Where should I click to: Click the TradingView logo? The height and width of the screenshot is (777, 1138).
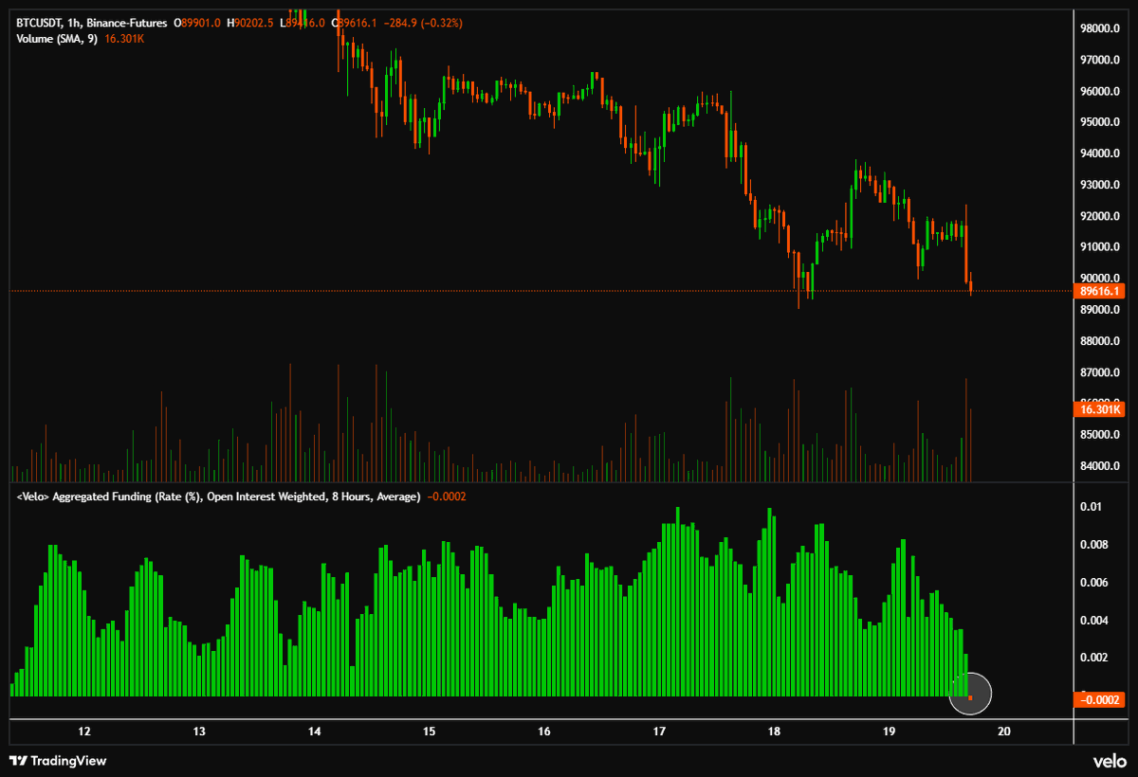click(x=58, y=760)
